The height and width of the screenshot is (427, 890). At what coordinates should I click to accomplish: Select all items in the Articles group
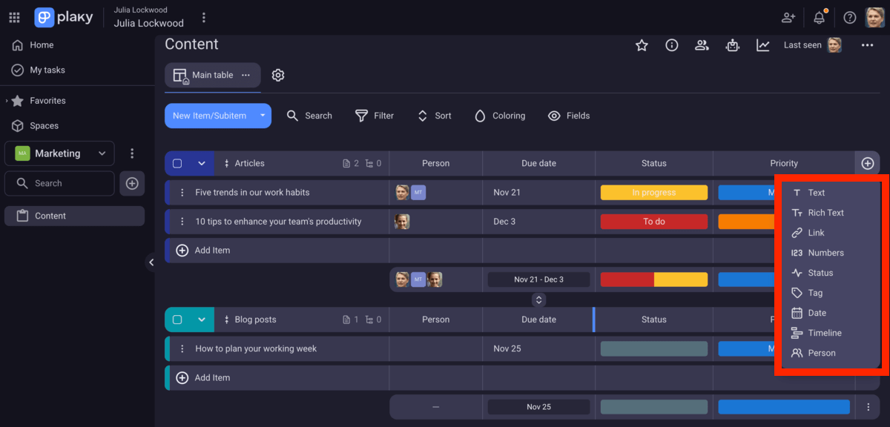point(177,163)
